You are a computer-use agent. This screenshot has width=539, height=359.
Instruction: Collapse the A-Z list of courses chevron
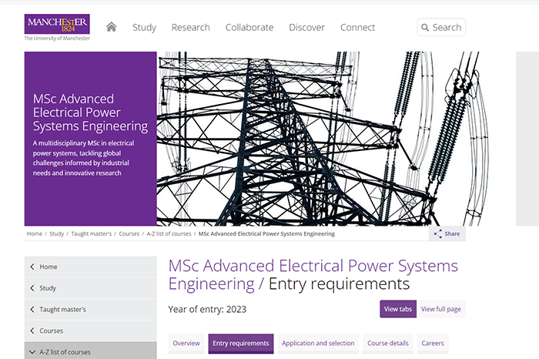(32, 352)
